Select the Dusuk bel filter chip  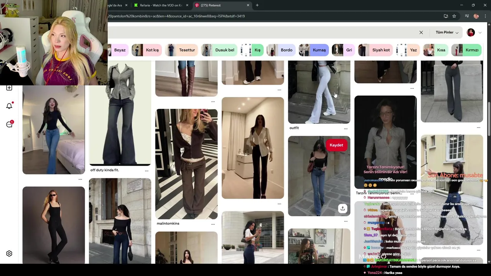point(219,50)
